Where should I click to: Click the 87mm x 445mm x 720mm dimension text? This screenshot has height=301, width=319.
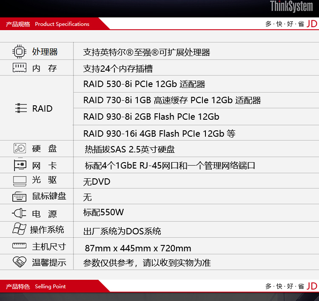[x=138, y=248]
